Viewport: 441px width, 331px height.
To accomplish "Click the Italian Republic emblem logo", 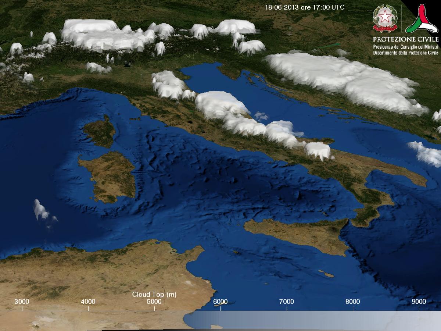I will click(386, 18).
